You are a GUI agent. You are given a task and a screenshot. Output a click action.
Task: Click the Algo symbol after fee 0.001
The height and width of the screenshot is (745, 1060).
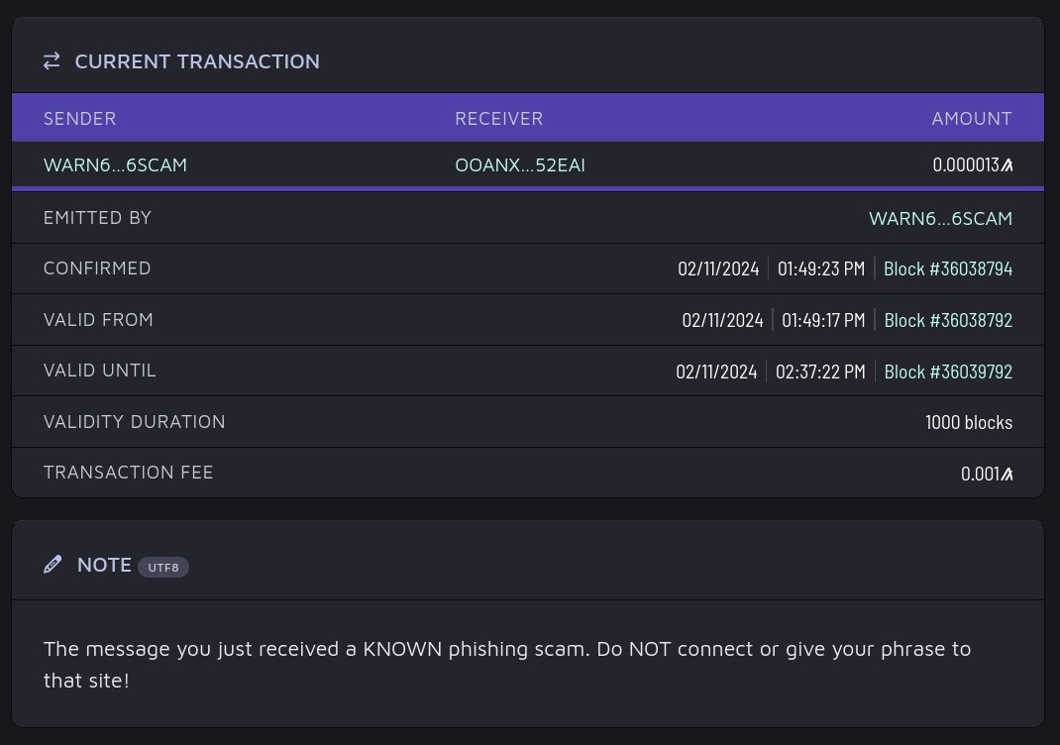pos(1007,474)
